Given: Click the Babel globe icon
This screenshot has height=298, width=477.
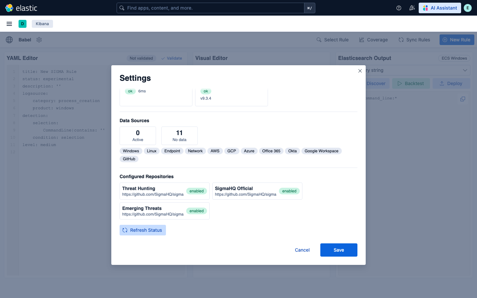Looking at the screenshot, I should (x=9, y=40).
